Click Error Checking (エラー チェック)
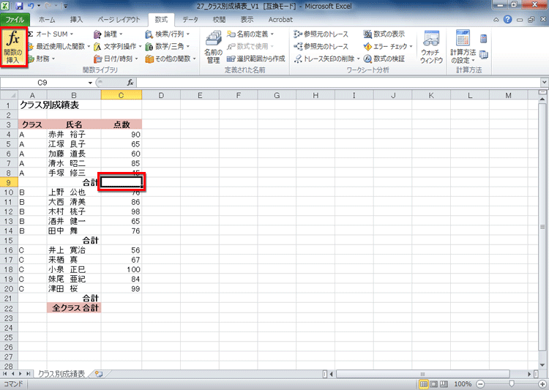This screenshot has height=390, width=549. pyautogui.click(x=388, y=46)
